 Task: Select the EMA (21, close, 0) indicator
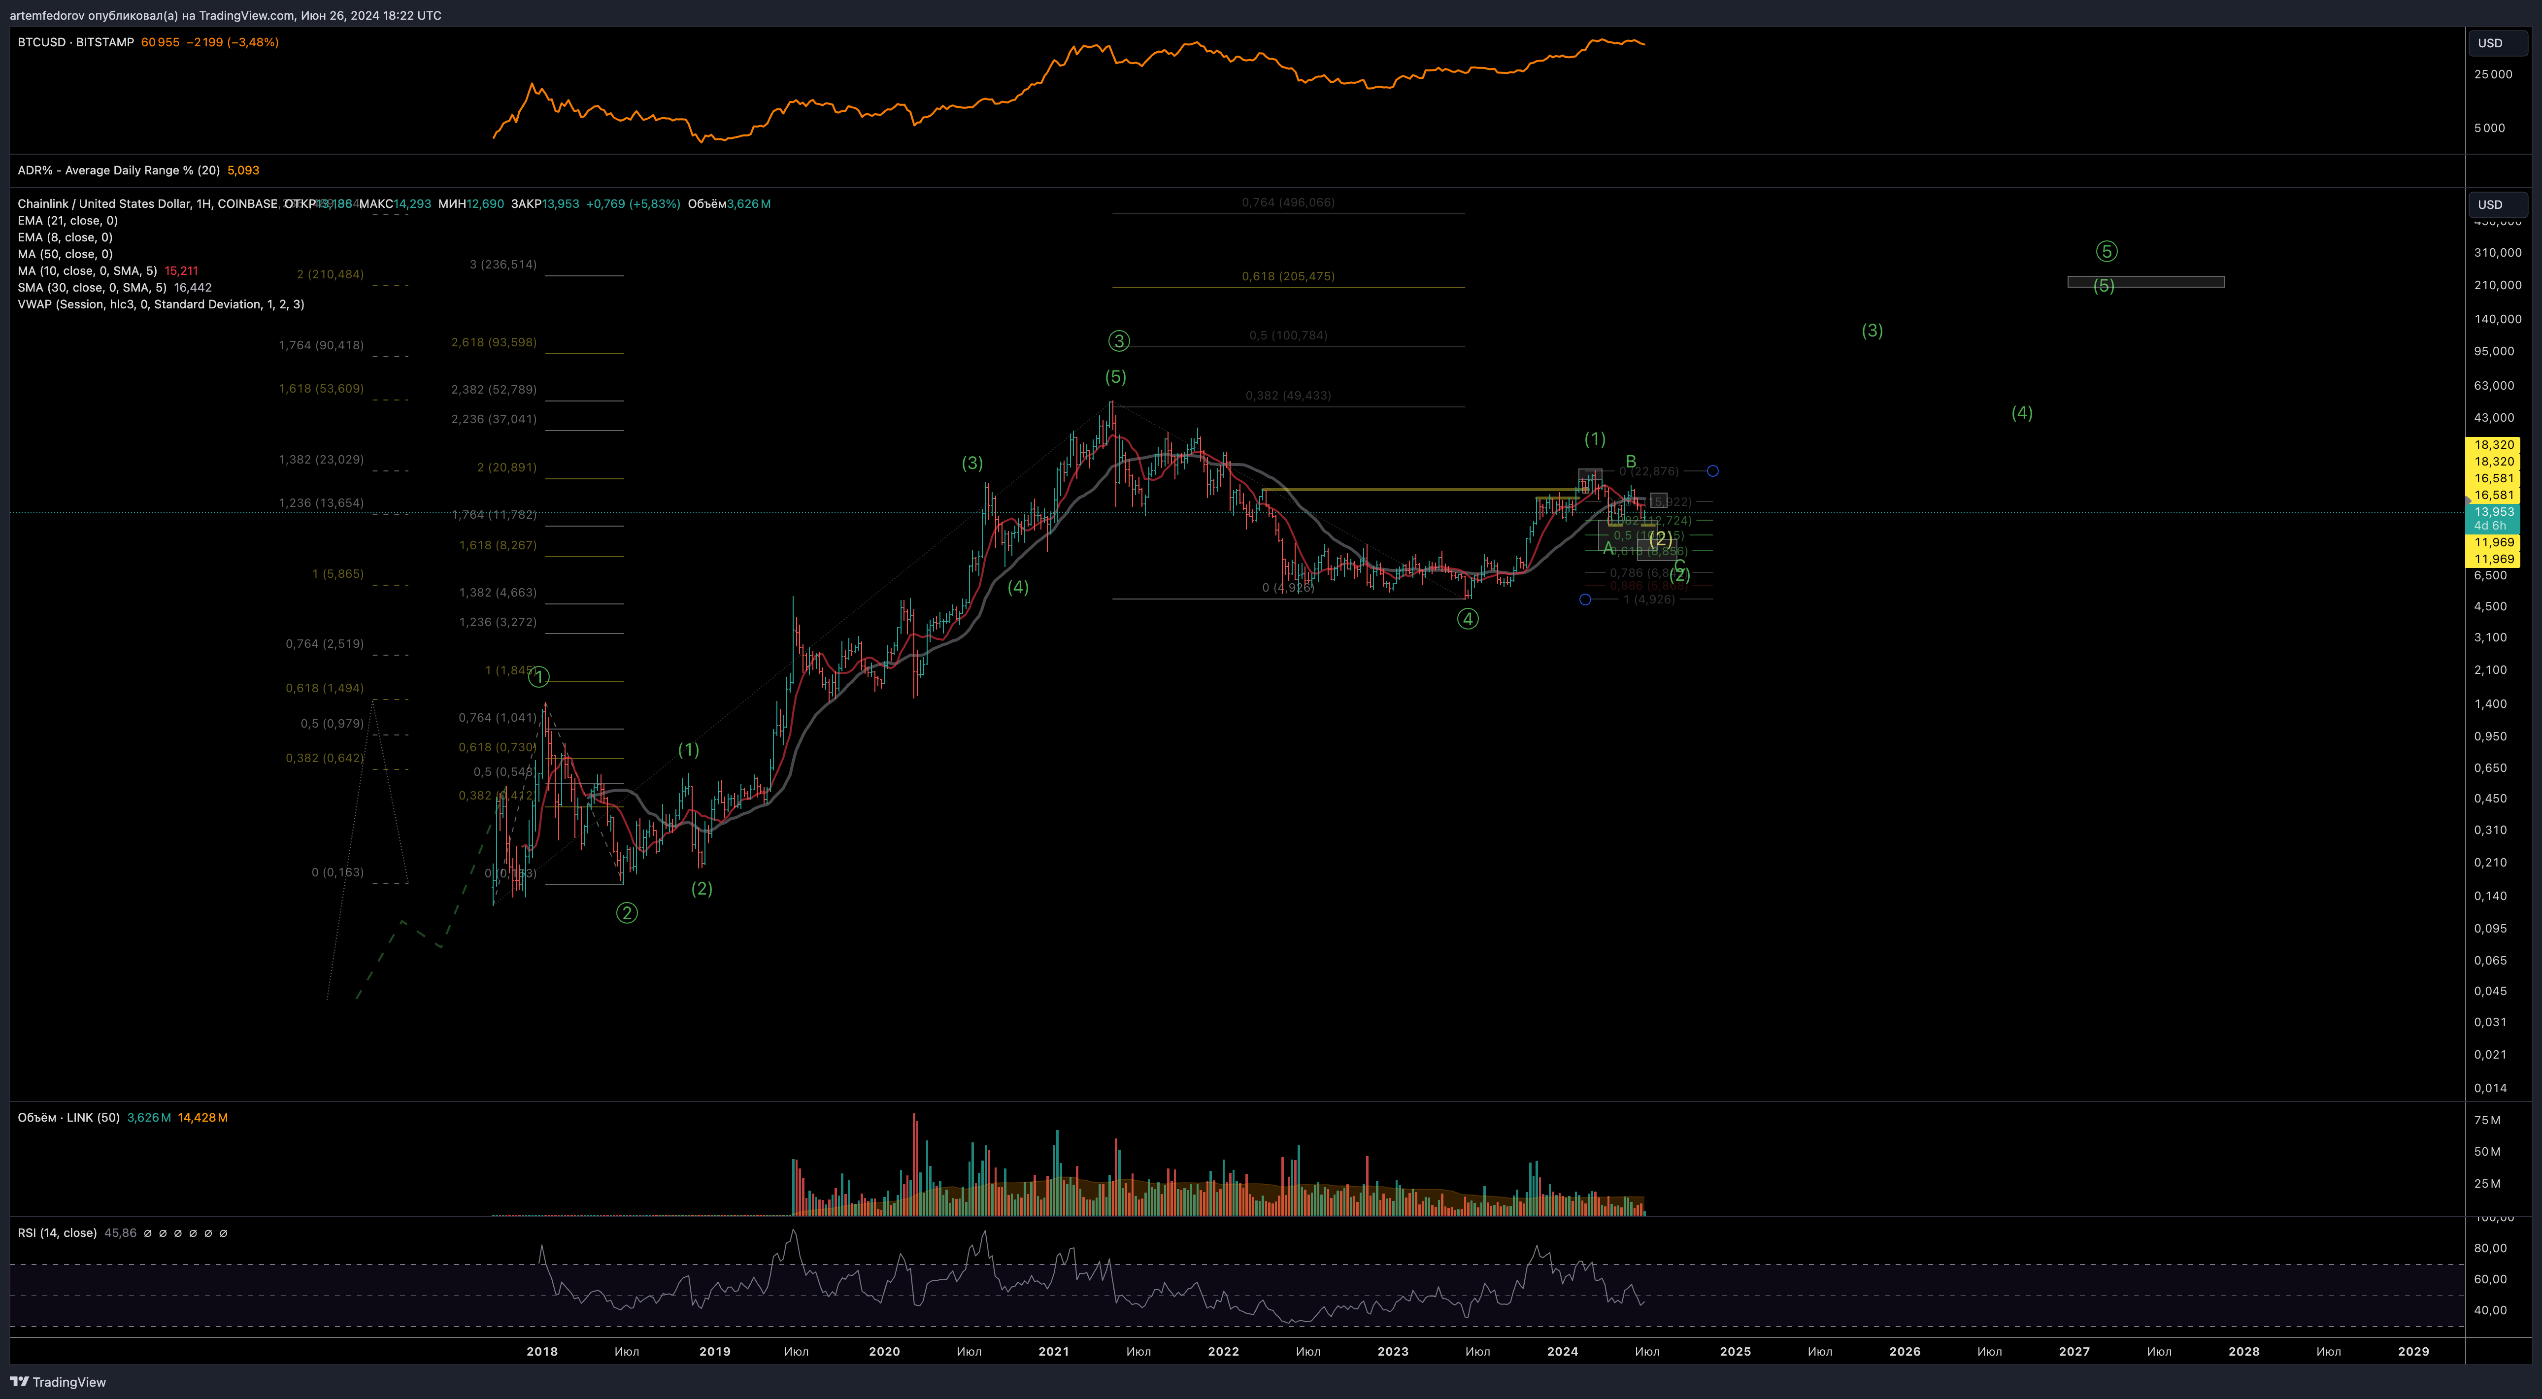coord(67,220)
